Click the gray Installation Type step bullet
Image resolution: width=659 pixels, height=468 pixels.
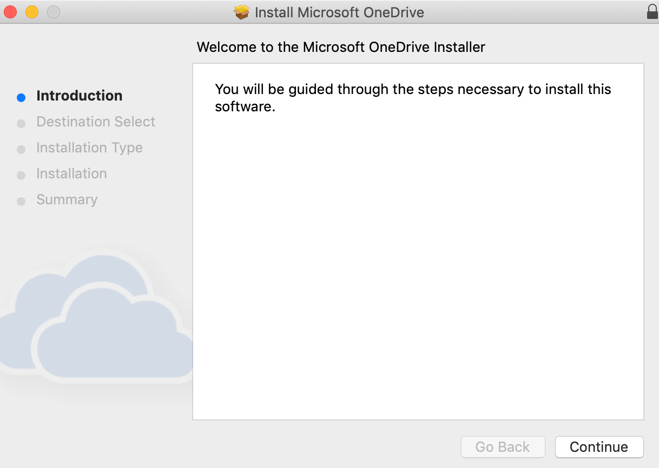coord(21,149)
